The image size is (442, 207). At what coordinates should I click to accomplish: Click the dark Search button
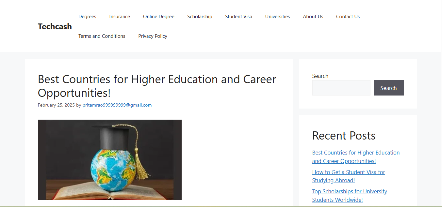tap(389, 88)
